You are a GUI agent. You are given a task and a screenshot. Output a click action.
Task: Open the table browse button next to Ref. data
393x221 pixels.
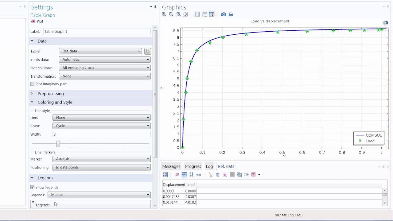(x=147, y=51)
